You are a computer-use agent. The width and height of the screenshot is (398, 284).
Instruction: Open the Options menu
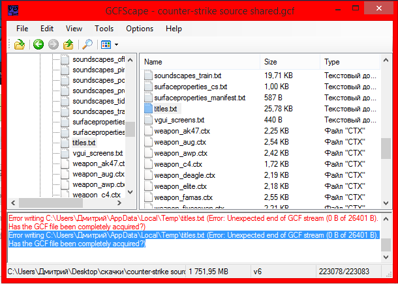click(140, 29)
